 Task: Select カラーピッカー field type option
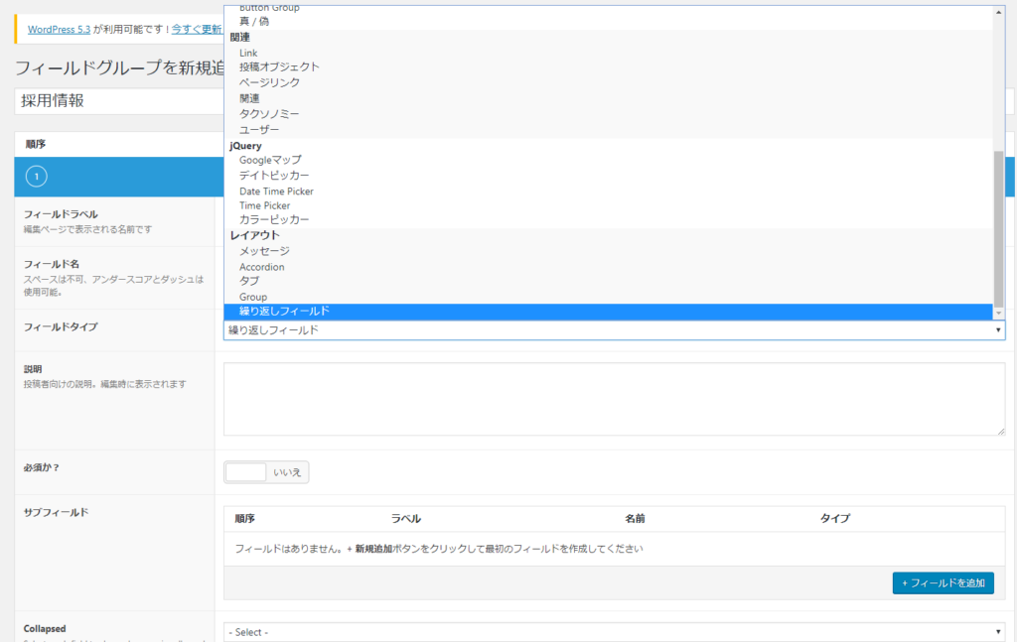[274, 219]
